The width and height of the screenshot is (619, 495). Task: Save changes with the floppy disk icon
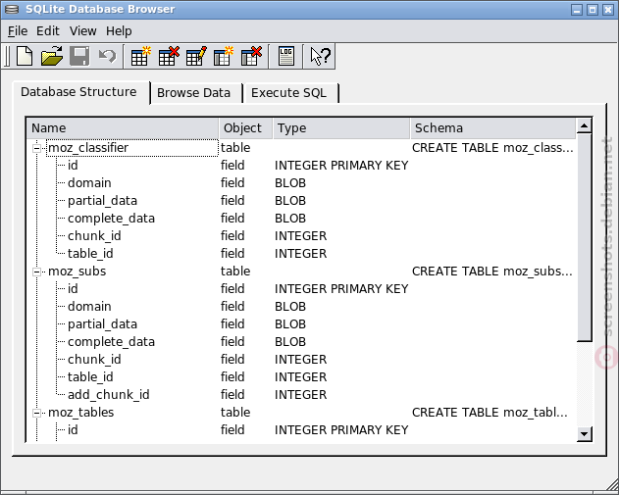point(79,56)
